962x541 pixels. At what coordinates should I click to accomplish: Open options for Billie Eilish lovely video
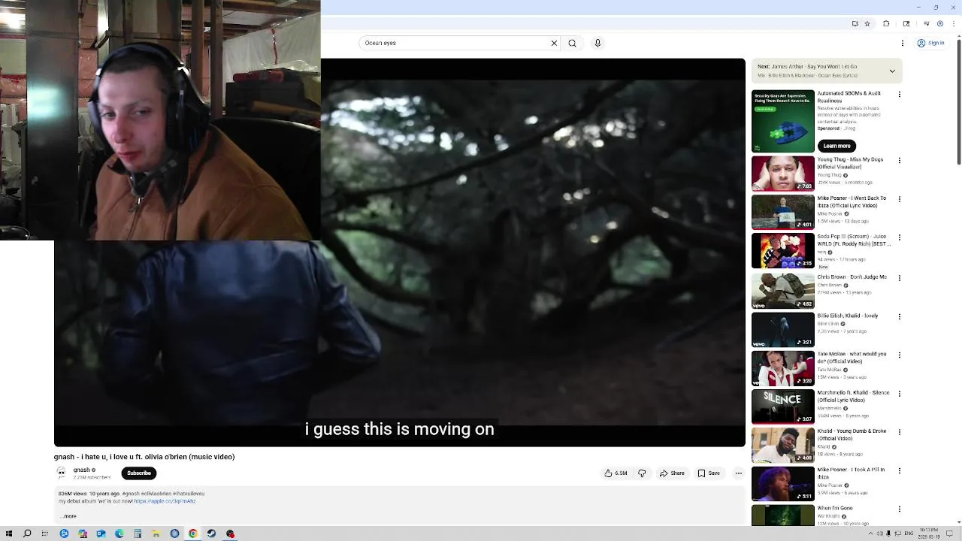(900, 317)
